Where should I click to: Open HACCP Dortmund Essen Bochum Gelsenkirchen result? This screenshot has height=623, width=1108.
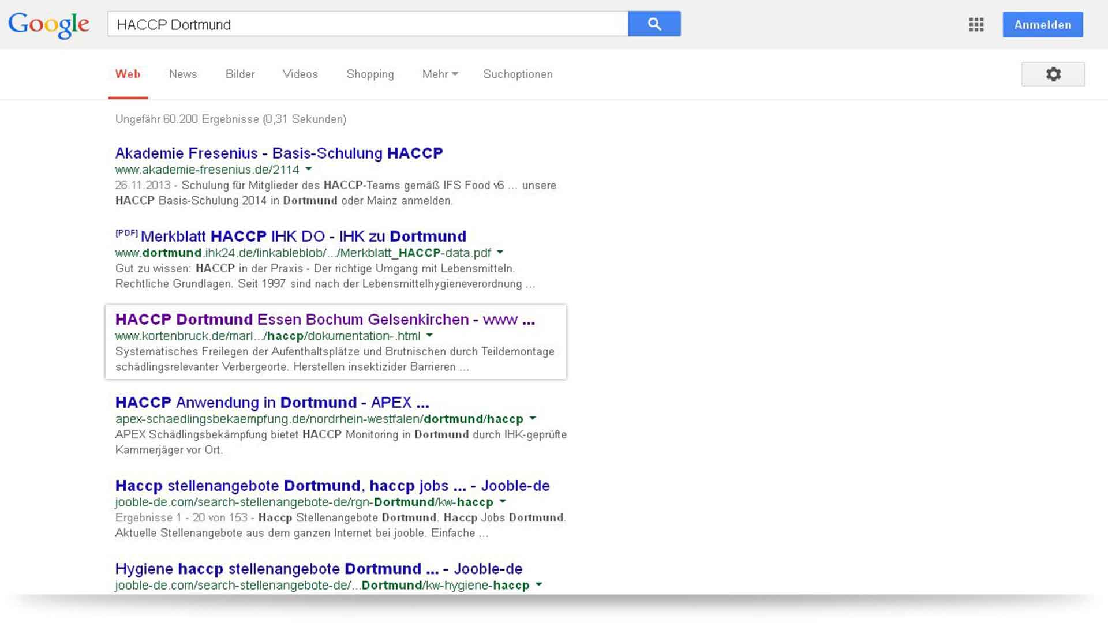325,320
